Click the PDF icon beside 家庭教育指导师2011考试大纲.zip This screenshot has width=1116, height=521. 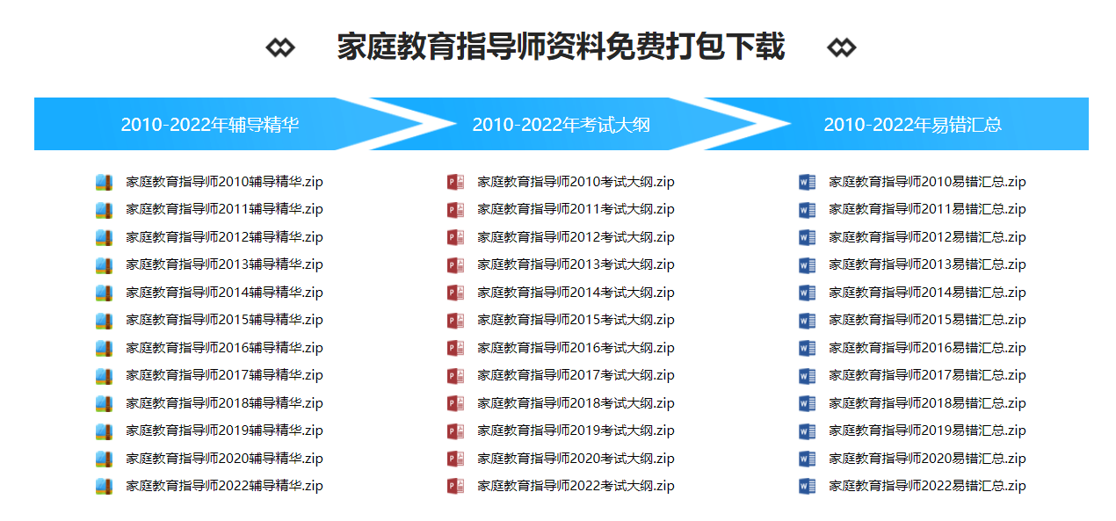(455, 210)
